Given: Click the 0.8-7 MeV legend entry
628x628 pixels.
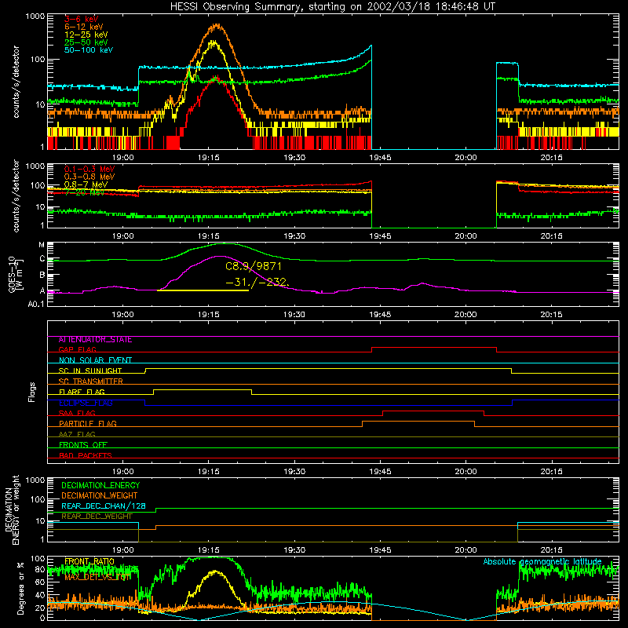Looking at the screenshot, I should coord(86,184).
